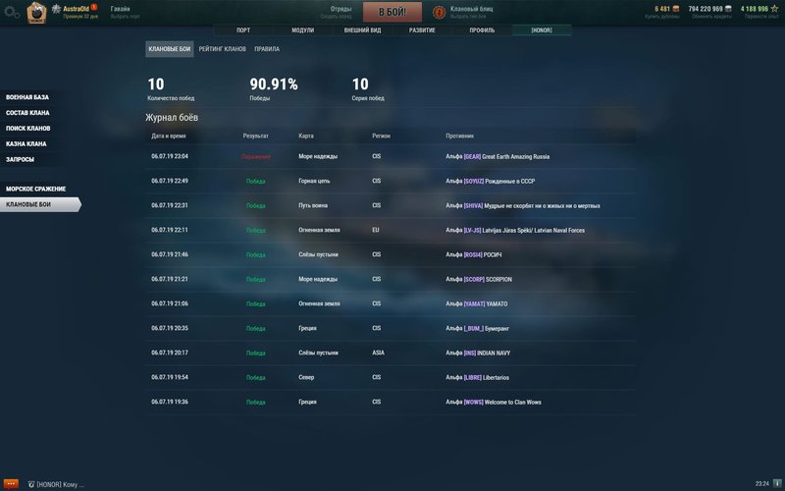Open ЗАПРОСЫ in sidebar

click(x=20, y=159)
